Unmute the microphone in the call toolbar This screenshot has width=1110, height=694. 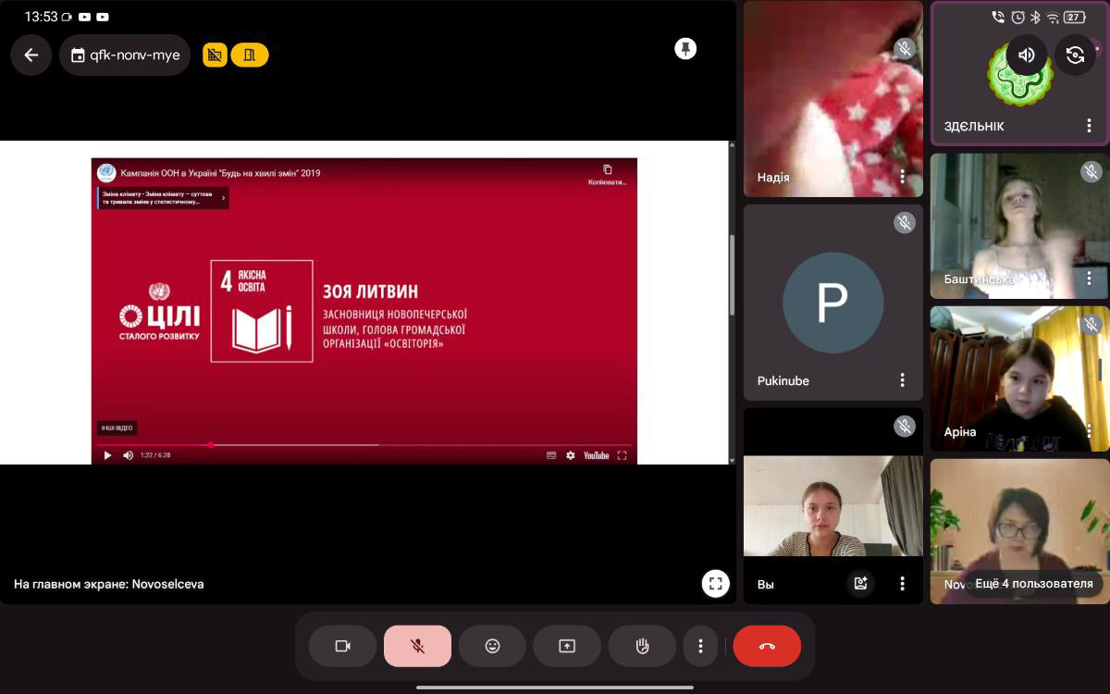pos(417,646)
